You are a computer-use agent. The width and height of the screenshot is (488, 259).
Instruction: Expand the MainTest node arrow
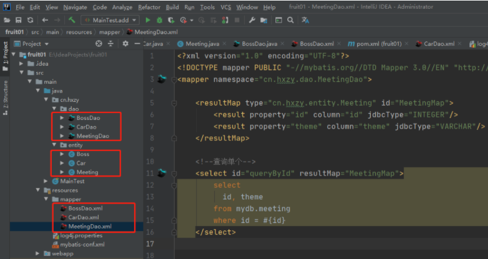pos(46,181)
